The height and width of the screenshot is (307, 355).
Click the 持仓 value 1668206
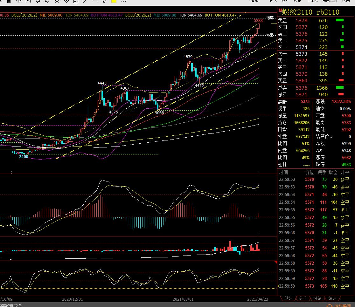[x=302, y=123]
